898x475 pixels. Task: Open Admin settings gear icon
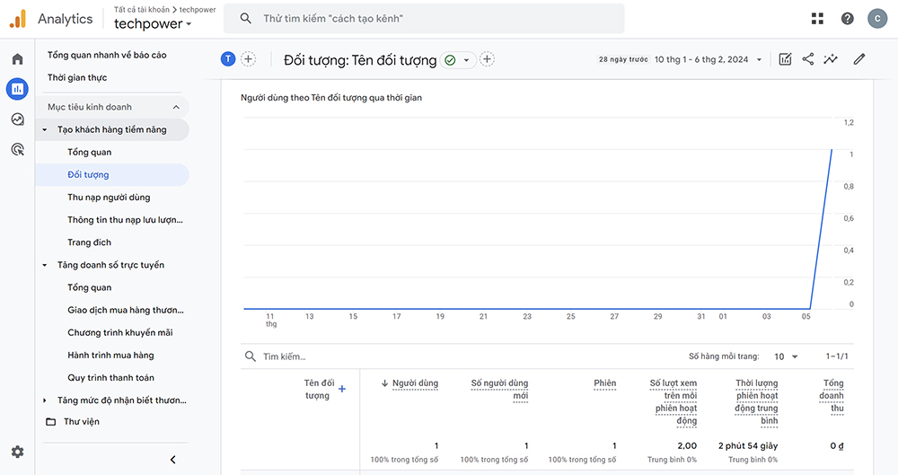(17, 452)
